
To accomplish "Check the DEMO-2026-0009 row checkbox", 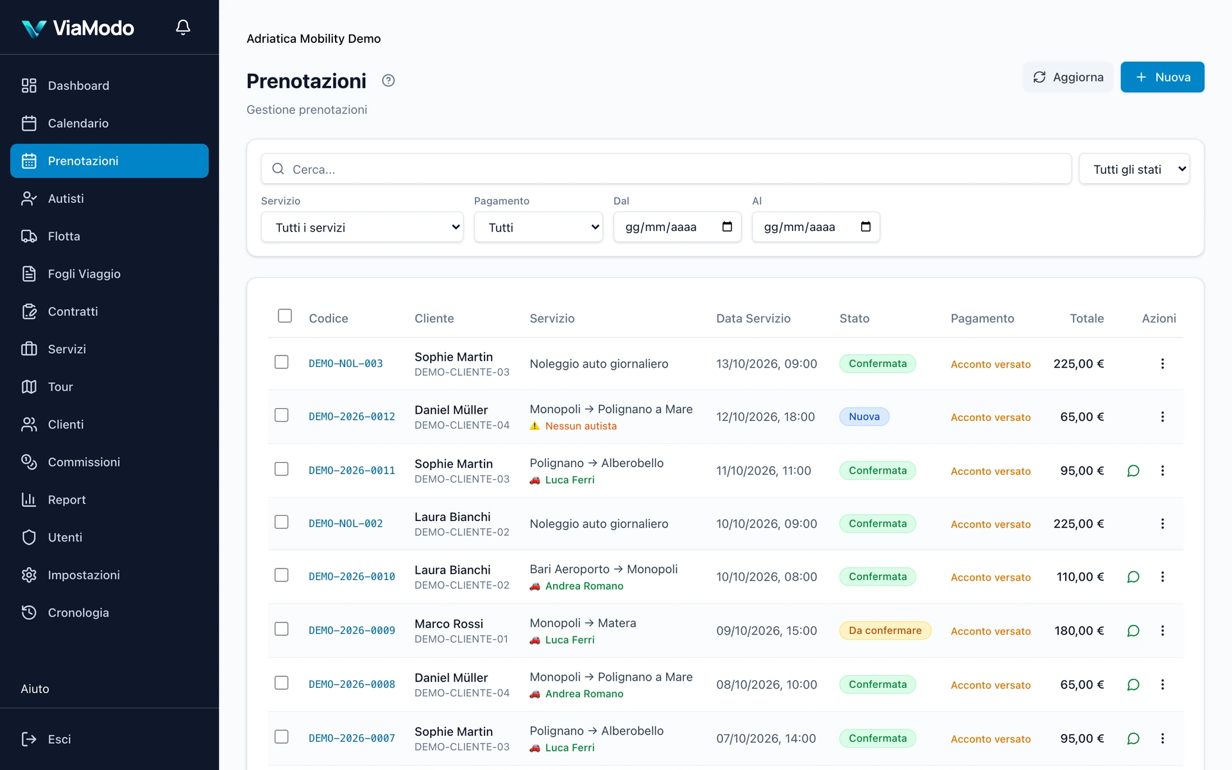I will (282, 629).
